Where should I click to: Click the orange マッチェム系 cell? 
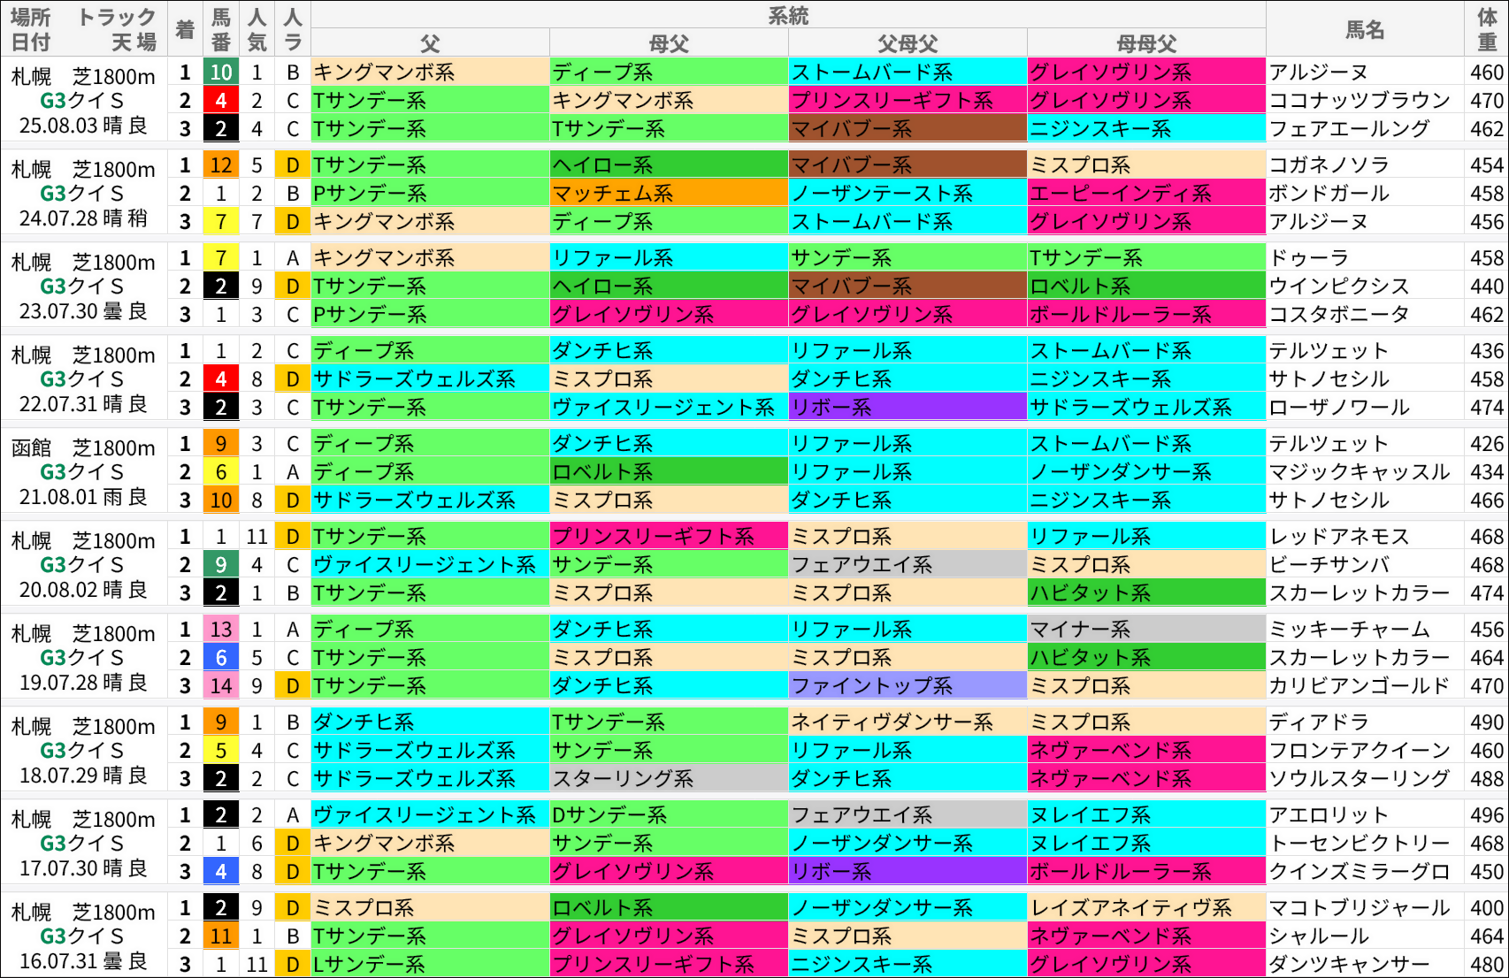669,194
